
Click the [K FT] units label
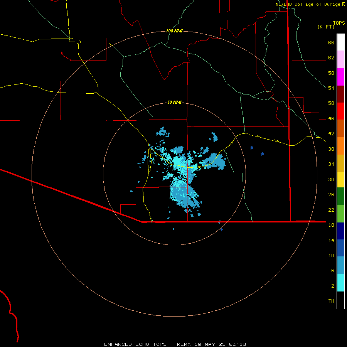[x=326, y=27]
